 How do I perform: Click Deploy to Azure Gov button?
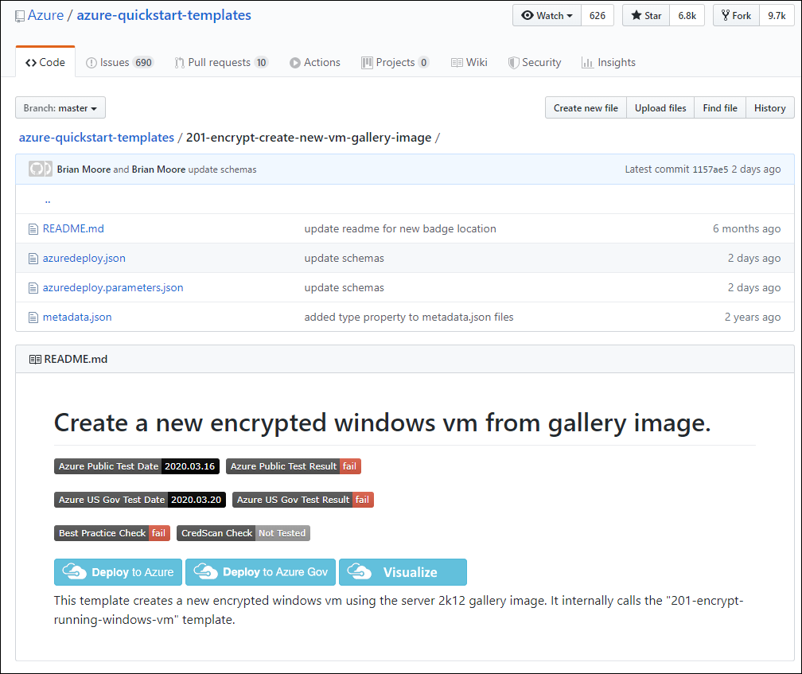(x=260, y=571)
